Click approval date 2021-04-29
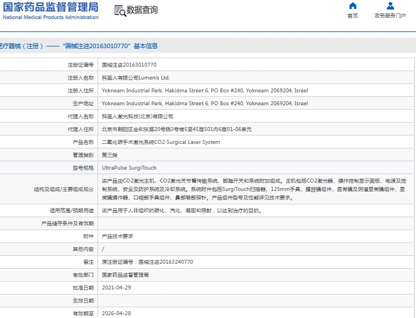Screen dimensions: 416x318 coord(116,288)
